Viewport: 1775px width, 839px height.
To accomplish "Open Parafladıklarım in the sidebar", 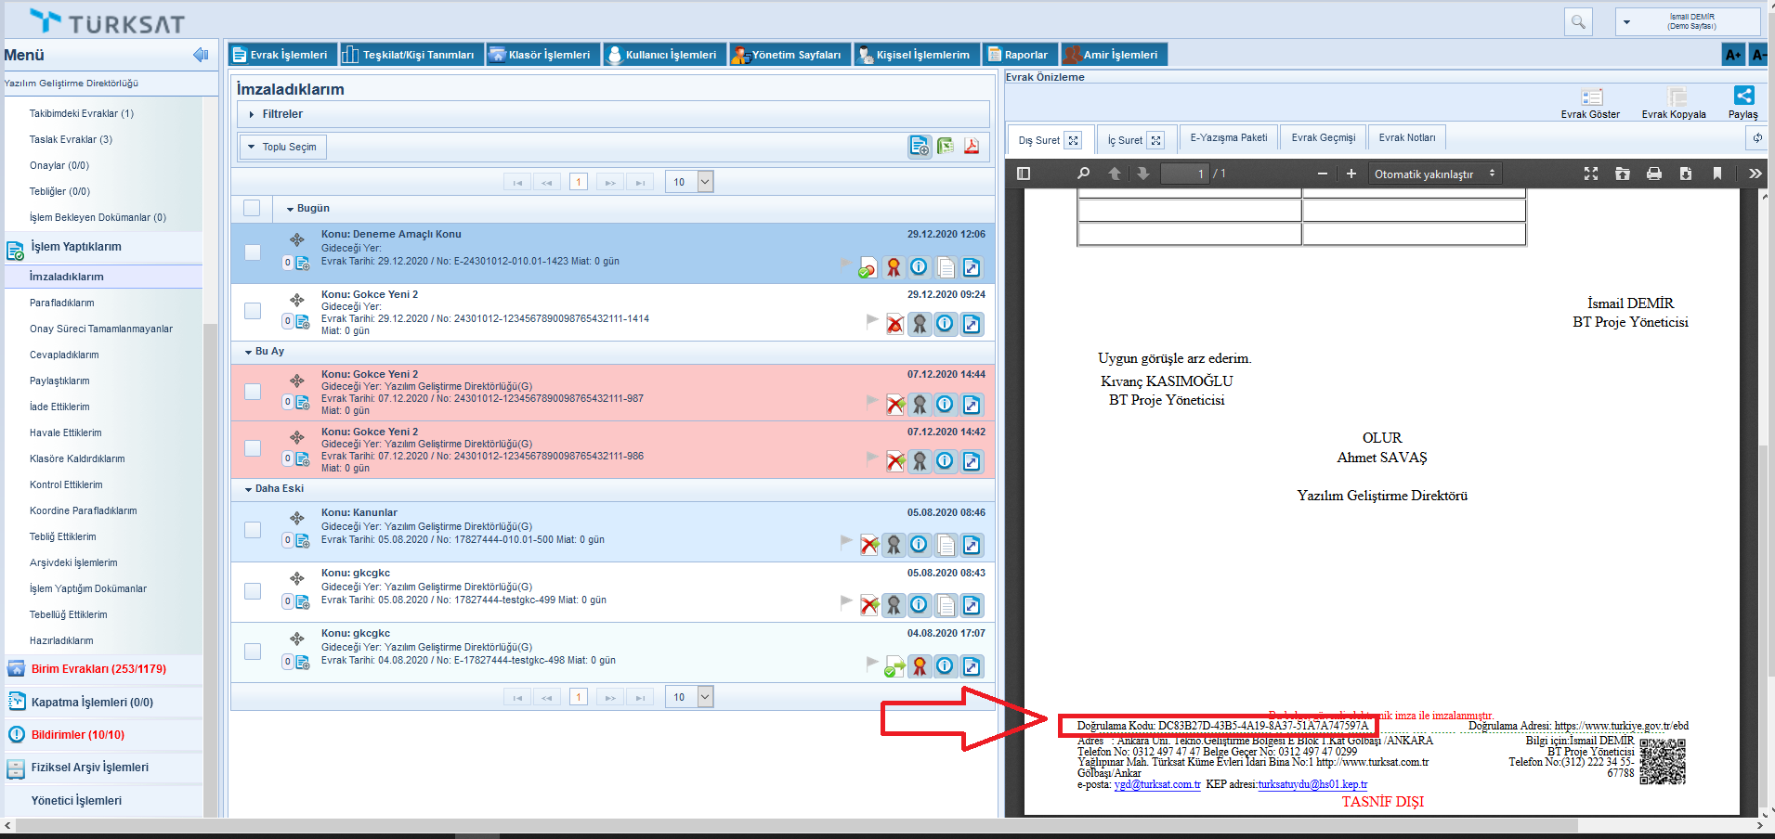I will pyautogui.click(x=61, y=303).
